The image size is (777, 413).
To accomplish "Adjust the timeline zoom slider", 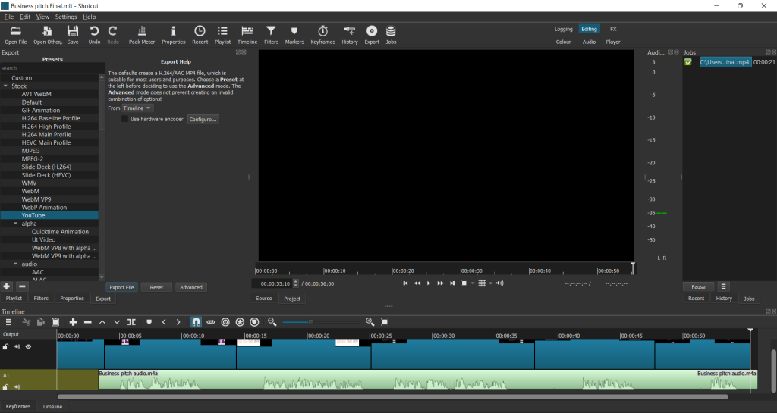I will (x=310, y=322).
